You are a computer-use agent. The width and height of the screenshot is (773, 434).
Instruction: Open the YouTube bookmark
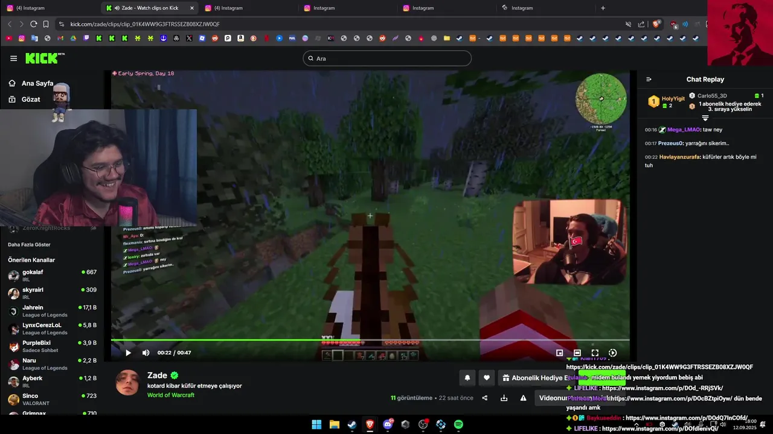(8, 38)
